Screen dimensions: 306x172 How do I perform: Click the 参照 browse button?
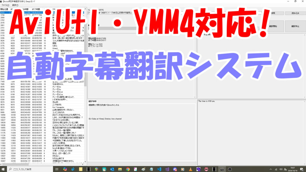(273, 13)
